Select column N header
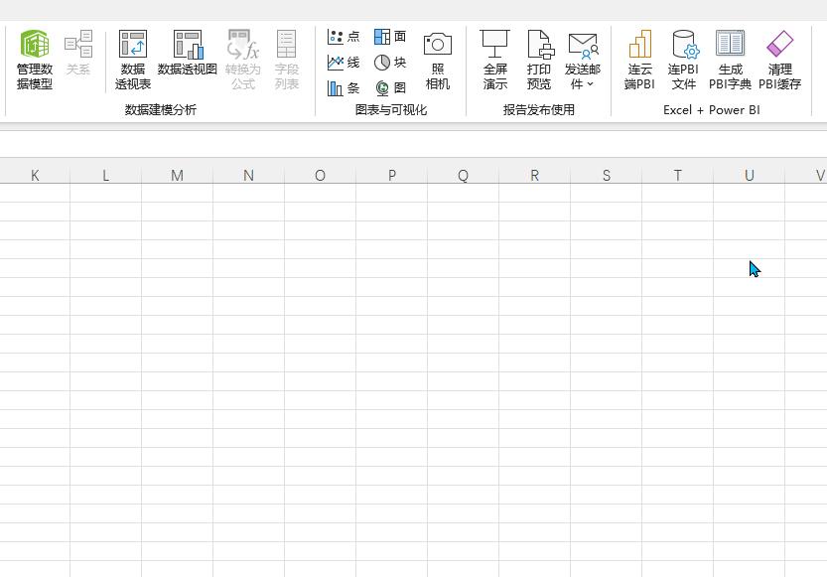The width and height of the screenshot is (827, 577). point(248,175)
